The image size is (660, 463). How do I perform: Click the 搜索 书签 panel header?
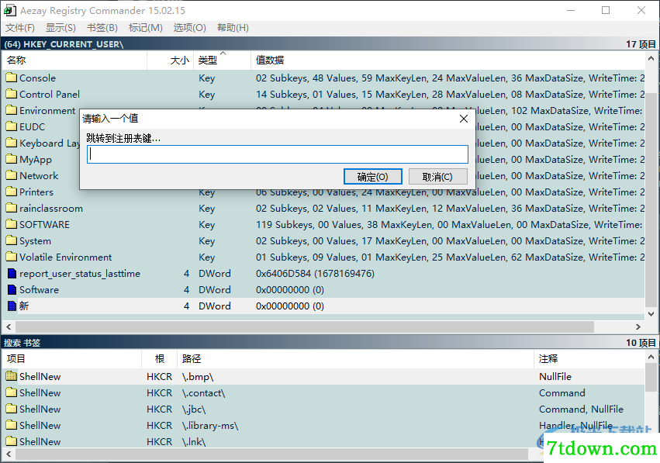[330, 343]
